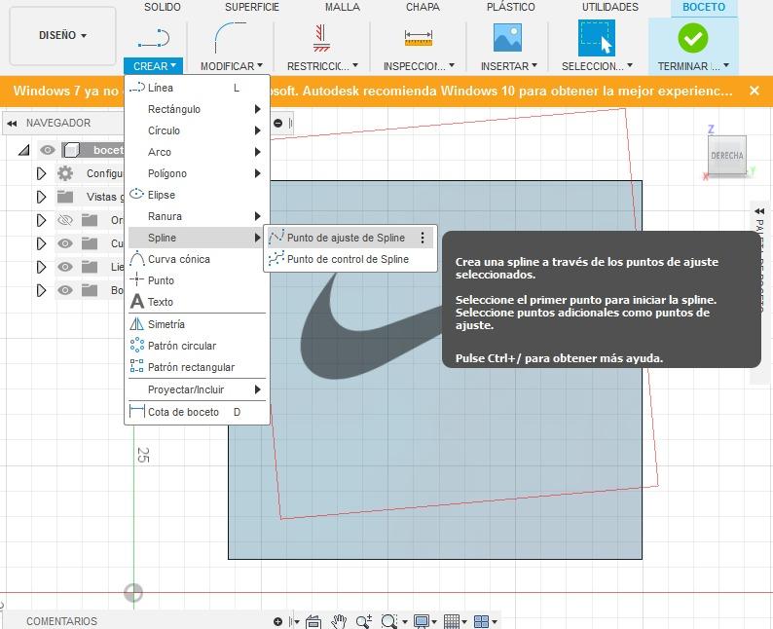Click the pan hand icon in bottom toolbar

coord(339,621)
